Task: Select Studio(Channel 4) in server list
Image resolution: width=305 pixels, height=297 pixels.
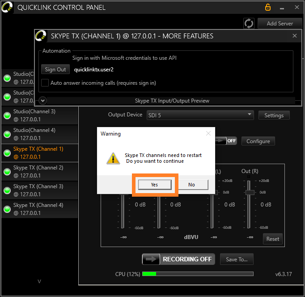Action: click(40, 134)
